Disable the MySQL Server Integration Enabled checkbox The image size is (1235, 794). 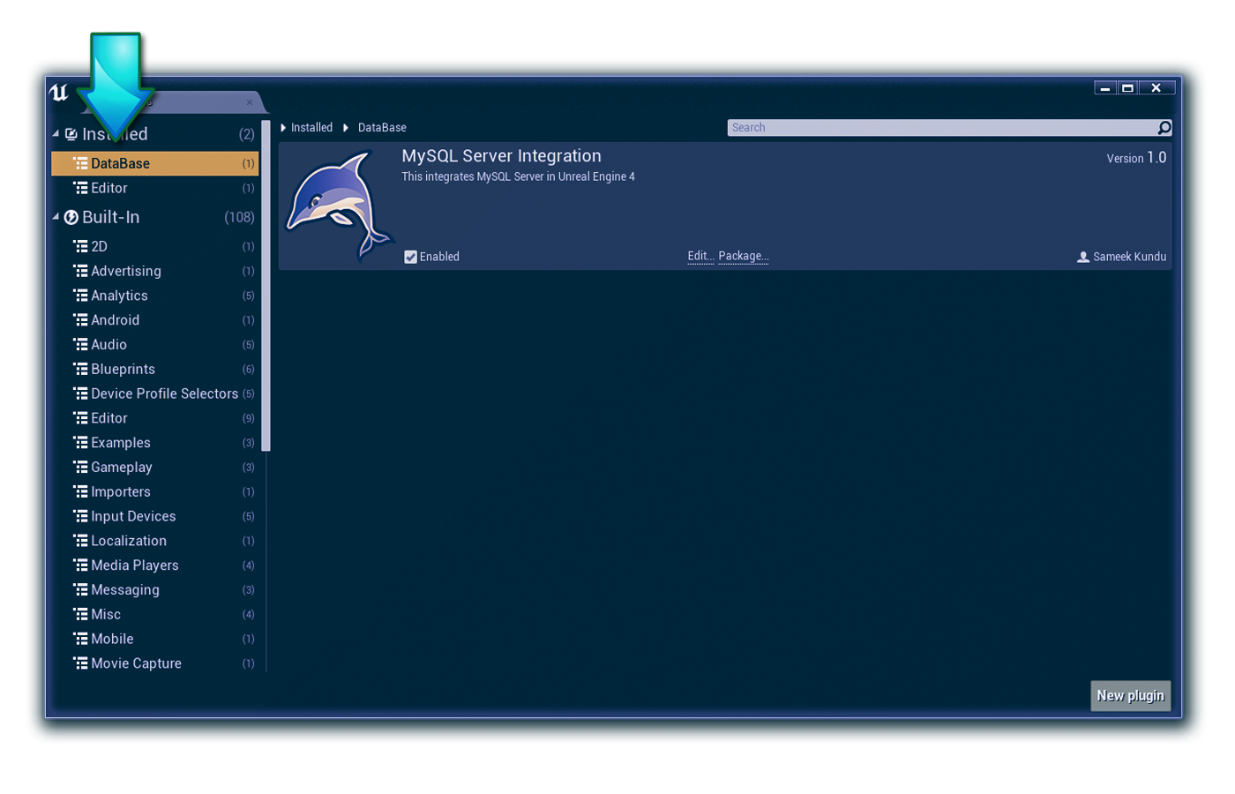click(x=410, y=257)
